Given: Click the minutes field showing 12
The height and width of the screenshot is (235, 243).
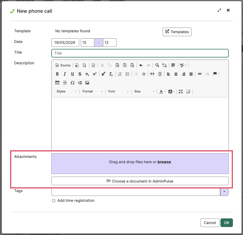Looking at the screenshot, I should pyautogui.click(x=109, y=43).
